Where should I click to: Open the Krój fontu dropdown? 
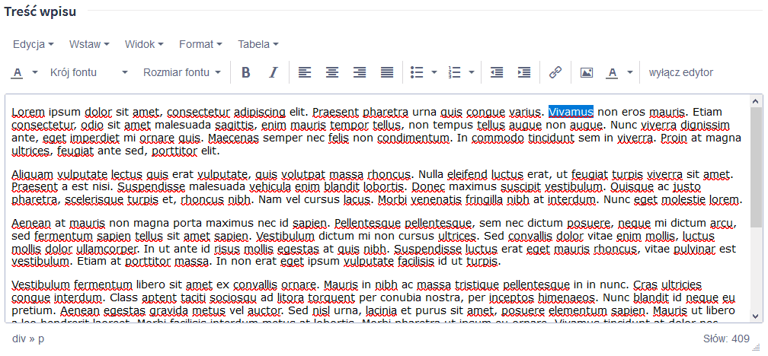[89, 73]
